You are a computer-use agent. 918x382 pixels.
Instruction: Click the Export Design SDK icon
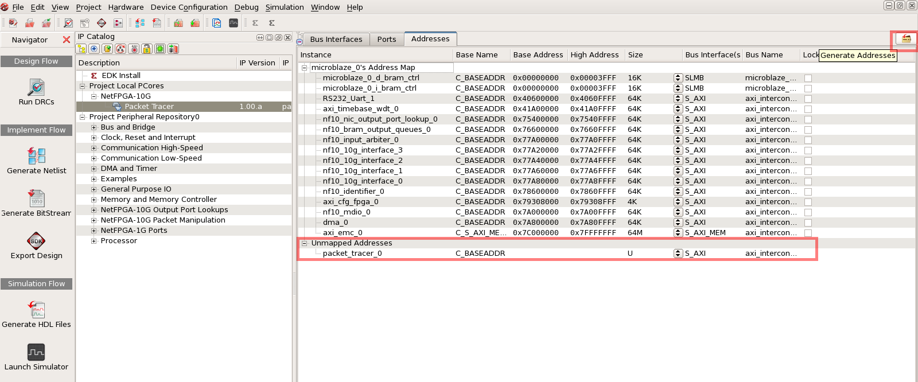click(x=36, y=241)
